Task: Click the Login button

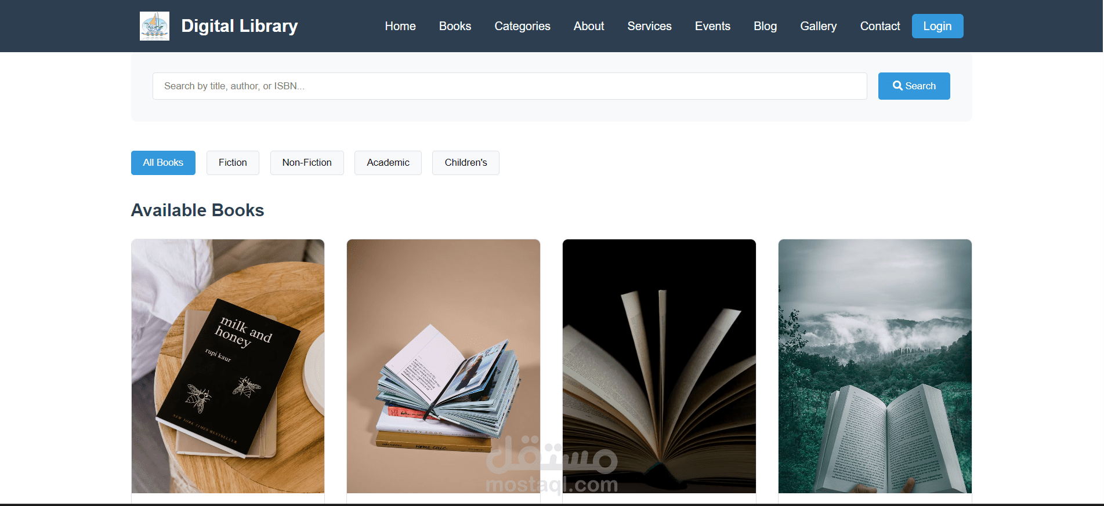Action: pyautogui.click(x=938, y=26)
